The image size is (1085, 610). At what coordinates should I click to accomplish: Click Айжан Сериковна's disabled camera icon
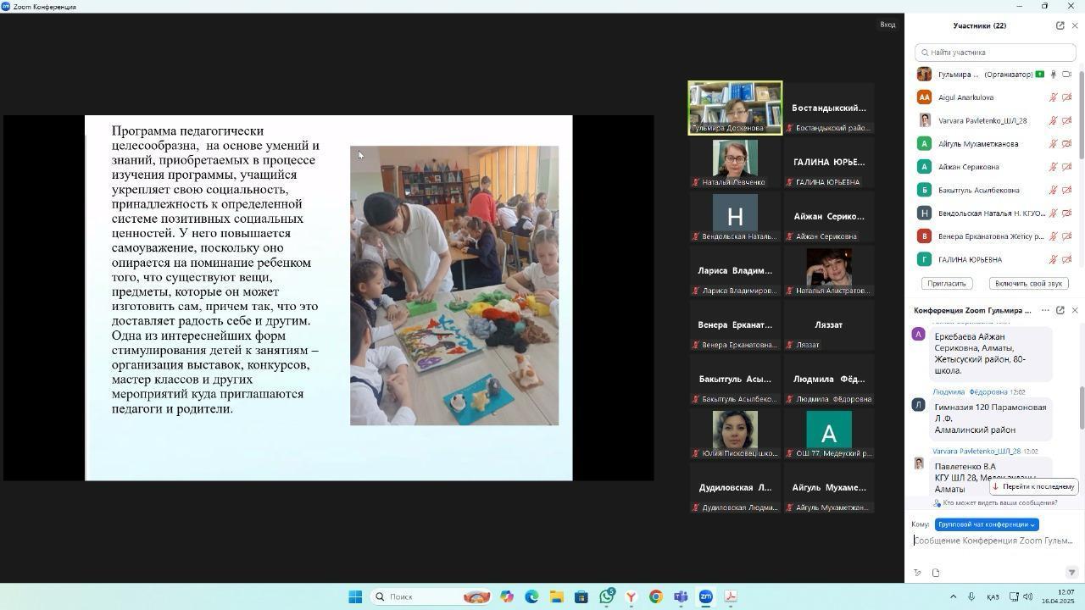(x=1067, y=167)
